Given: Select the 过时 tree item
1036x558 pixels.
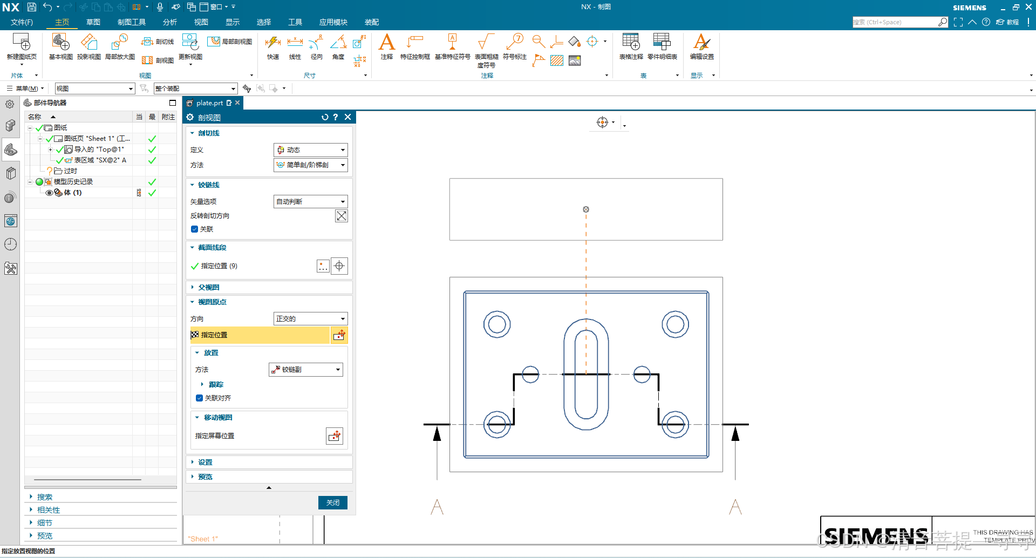Looking at the screenshot, I should 70,171.
